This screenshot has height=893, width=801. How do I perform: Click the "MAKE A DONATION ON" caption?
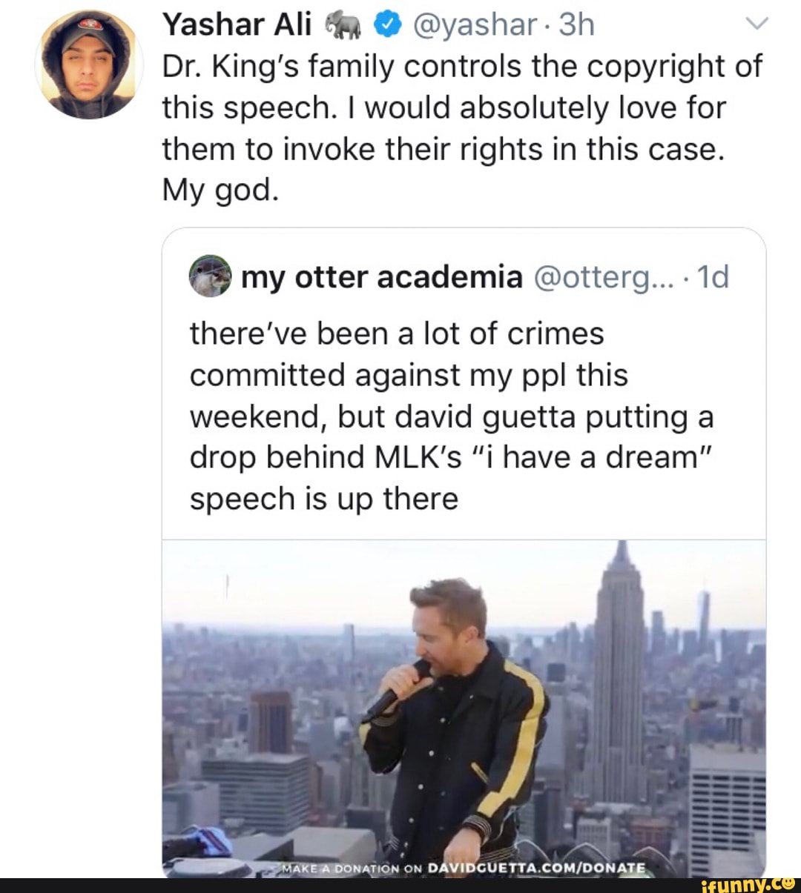[x=352, y=868]
